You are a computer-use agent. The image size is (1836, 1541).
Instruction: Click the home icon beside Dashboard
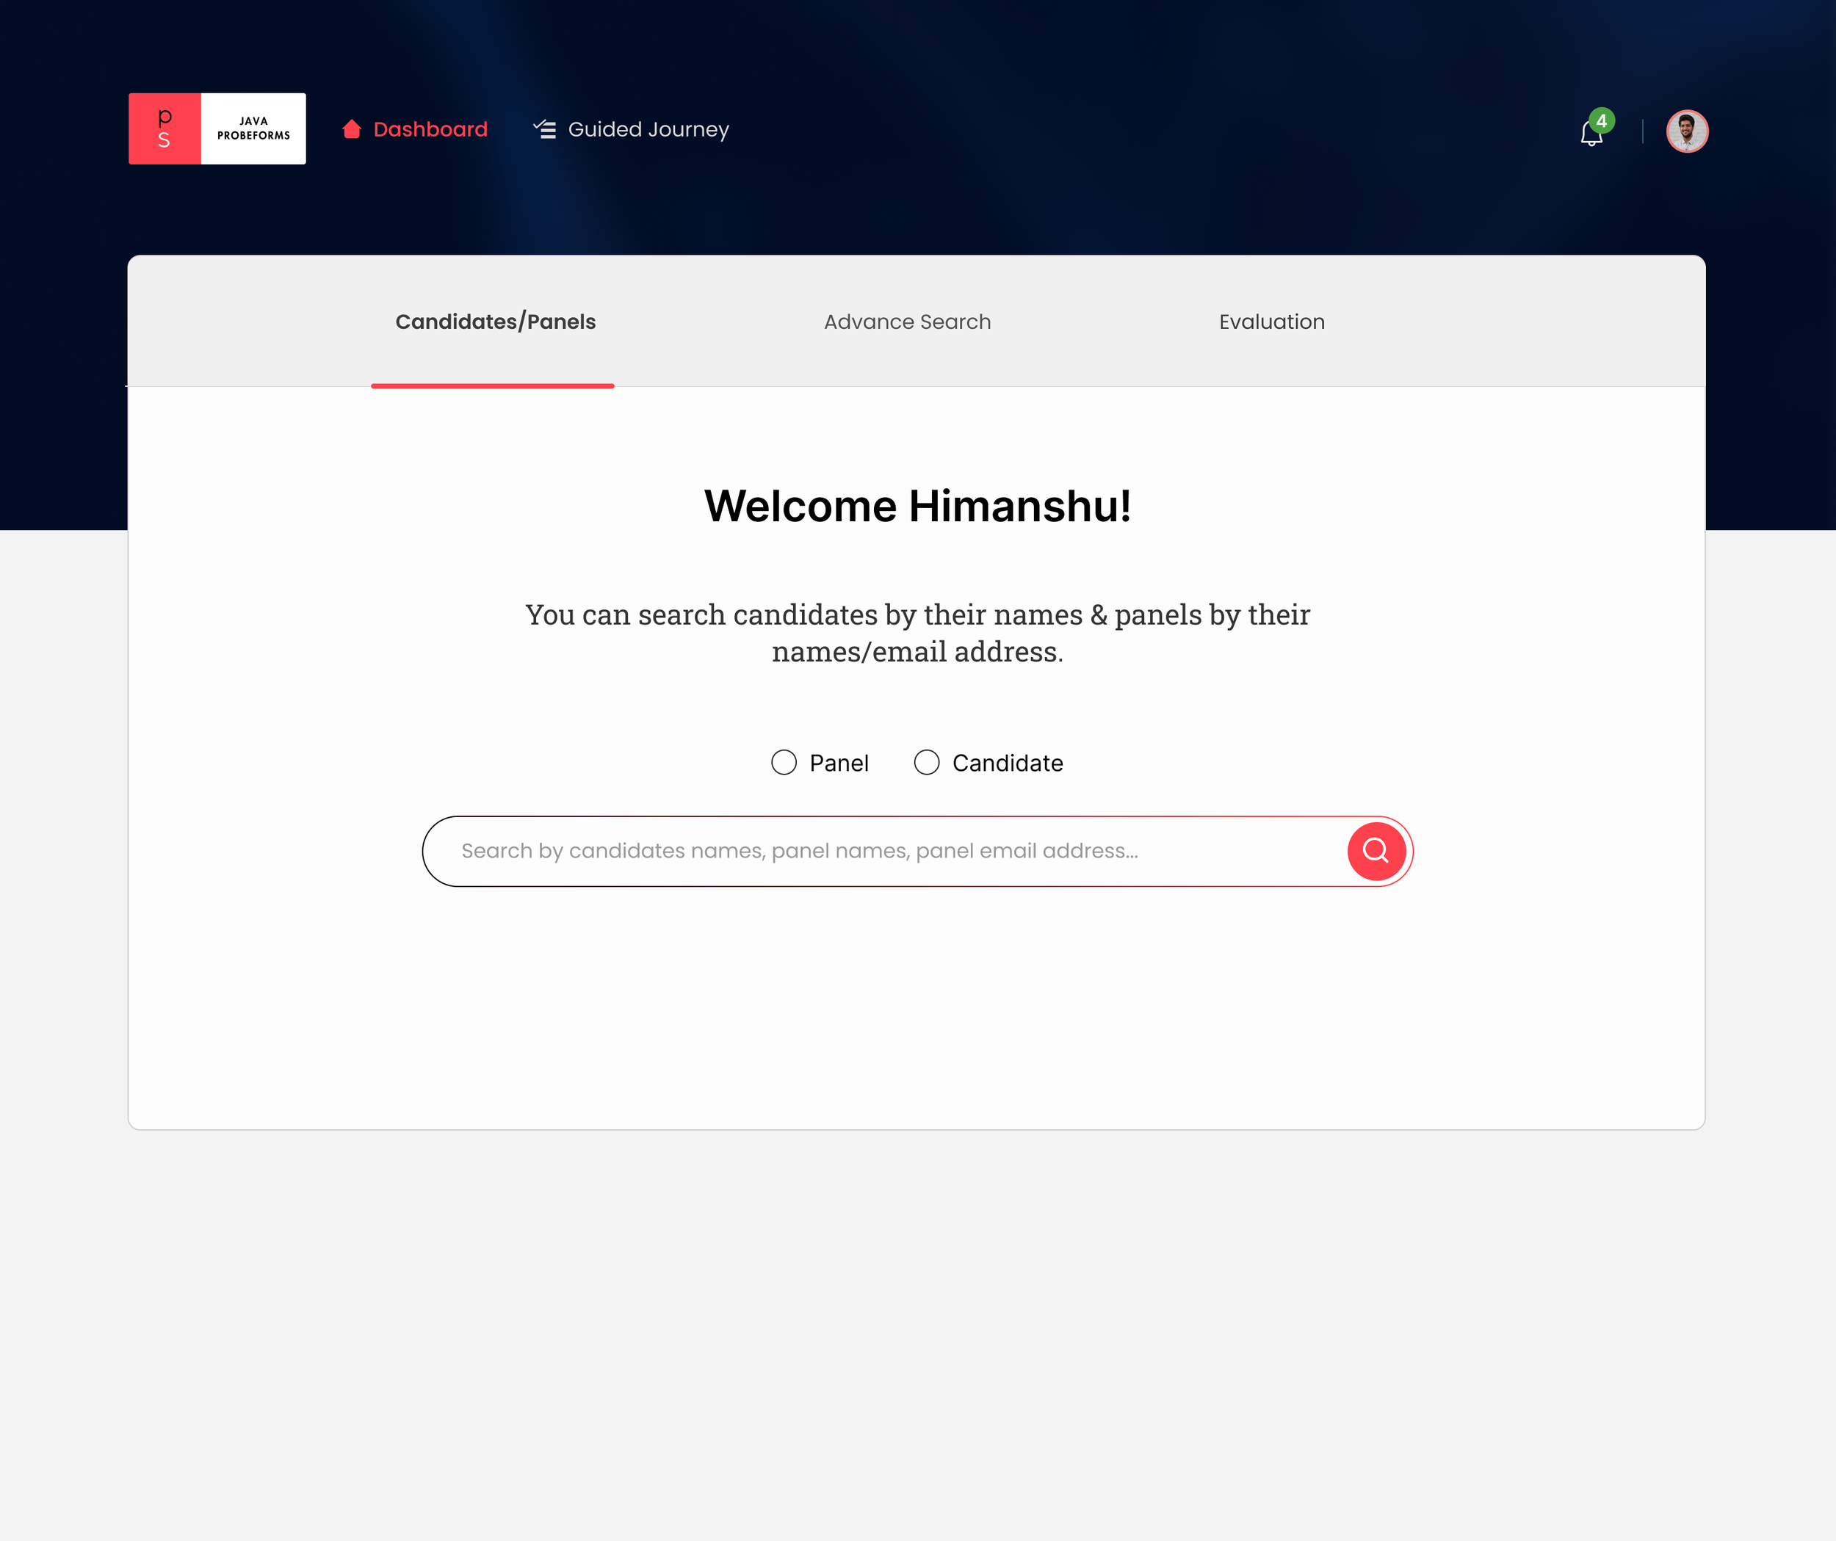[352, 129]
